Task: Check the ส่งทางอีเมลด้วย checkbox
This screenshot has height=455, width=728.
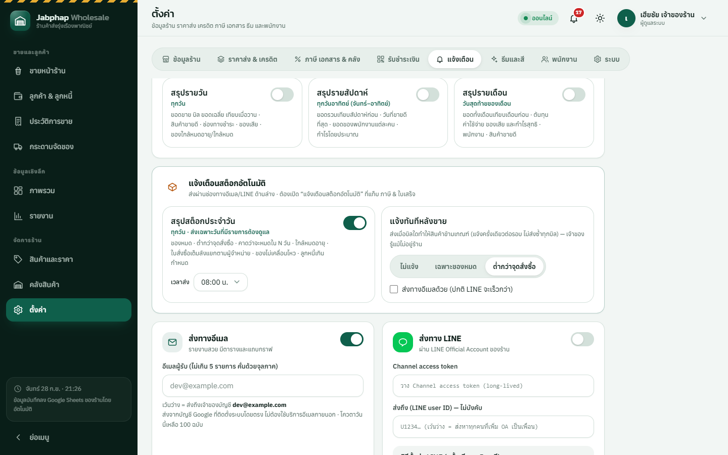Action: pyautogui.click(x=394, y=289)
